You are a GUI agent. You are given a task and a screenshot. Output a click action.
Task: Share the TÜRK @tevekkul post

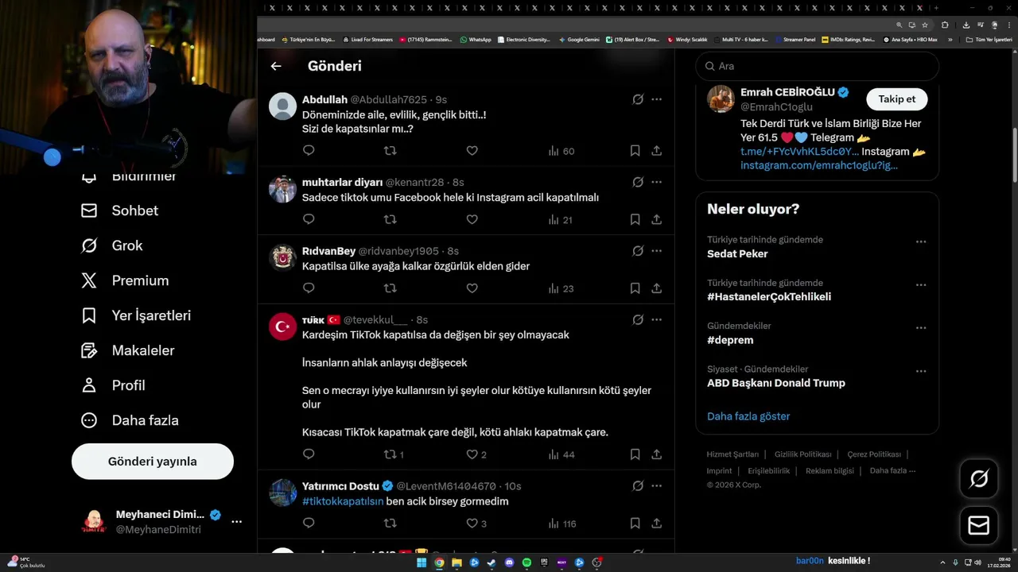[657, 454]
